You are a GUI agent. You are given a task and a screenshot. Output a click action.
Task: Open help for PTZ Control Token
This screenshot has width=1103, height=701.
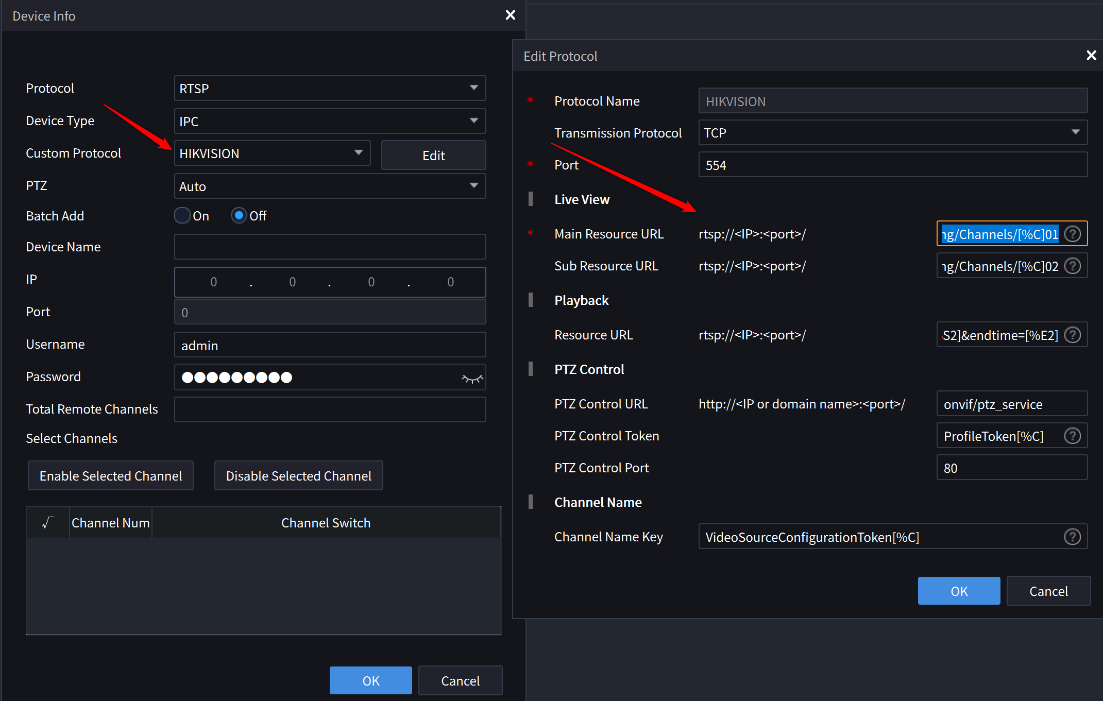(1073, 435)
